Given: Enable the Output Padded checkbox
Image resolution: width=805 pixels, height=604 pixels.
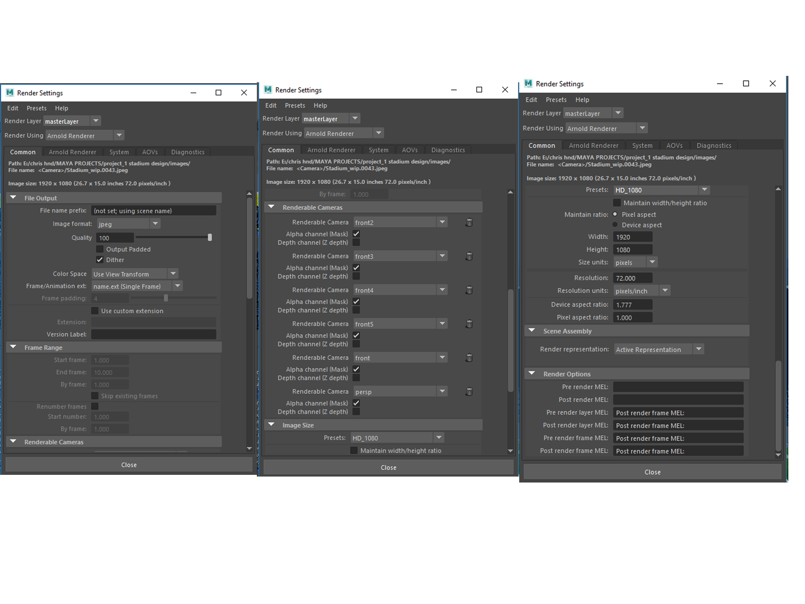Looking at the screenshot, I should point(100,249).
